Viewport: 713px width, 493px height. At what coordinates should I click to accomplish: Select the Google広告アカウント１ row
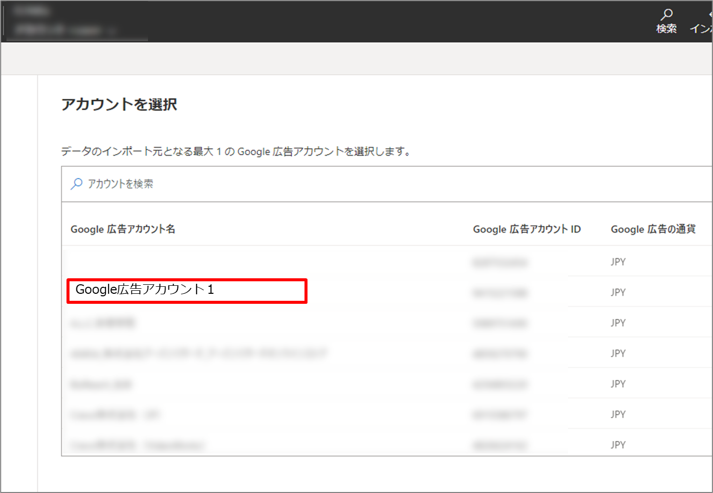(x=145, y=290)
